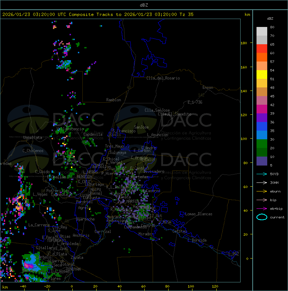This screenshot has height=291, width=288.
Task: Click the yellow eburn arrow in legend
Action: click(262, 191)
